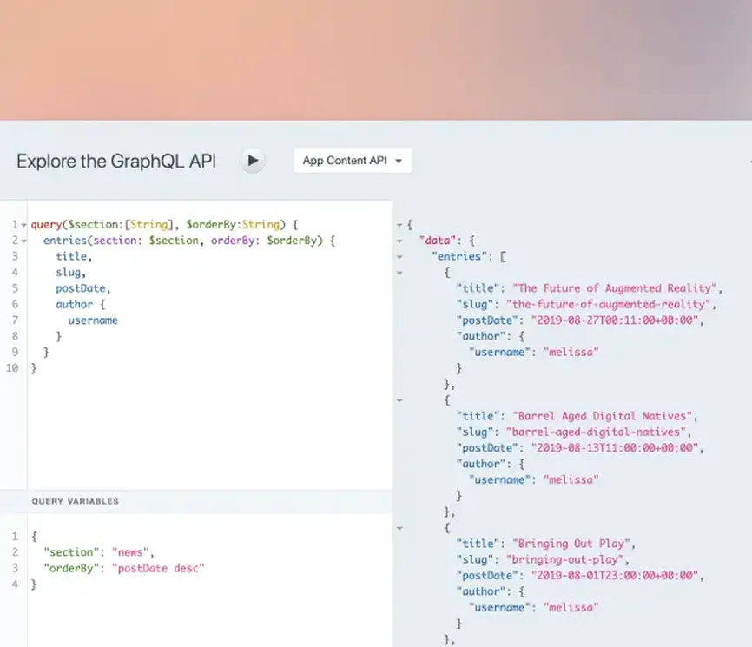Image resolution: width=752 pixels, height=647 pixels.
Task: Click "melissa" username in Bringing Out Play entry
Action: (x=571, y=608)
